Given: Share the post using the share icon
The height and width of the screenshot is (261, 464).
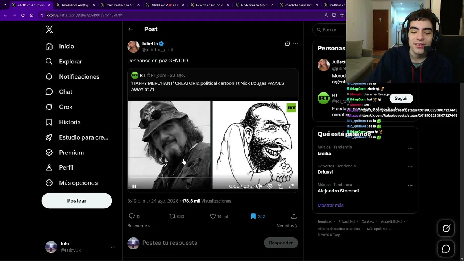Looking at the screenshot, I should [294, 216].
